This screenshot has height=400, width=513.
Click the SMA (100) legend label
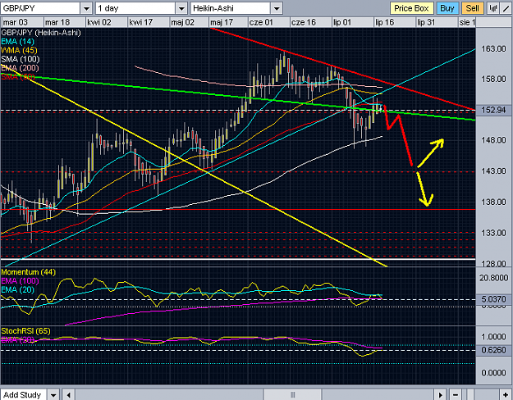pyautogui.click(x=21, y=59)
